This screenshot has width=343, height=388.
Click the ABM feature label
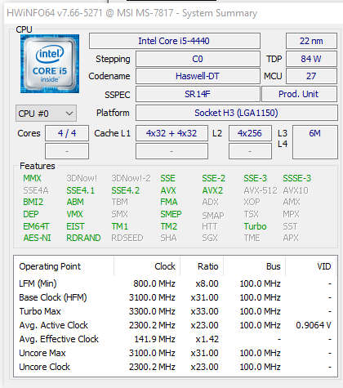pos(75,202)
